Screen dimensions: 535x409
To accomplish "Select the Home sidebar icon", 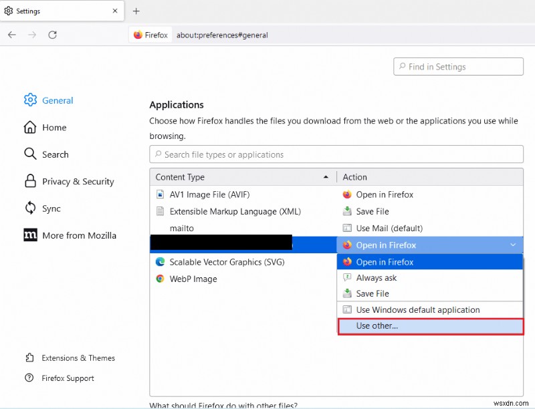I will (30, 127).
